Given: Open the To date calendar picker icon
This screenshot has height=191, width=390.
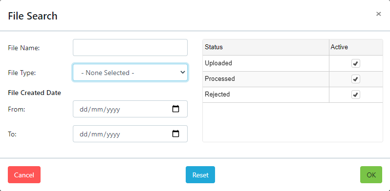Looking at the screenshot, I should point(175,134).
